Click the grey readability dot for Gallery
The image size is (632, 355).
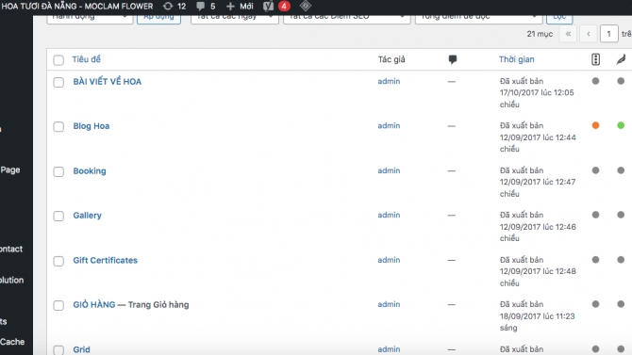point(621,215)
